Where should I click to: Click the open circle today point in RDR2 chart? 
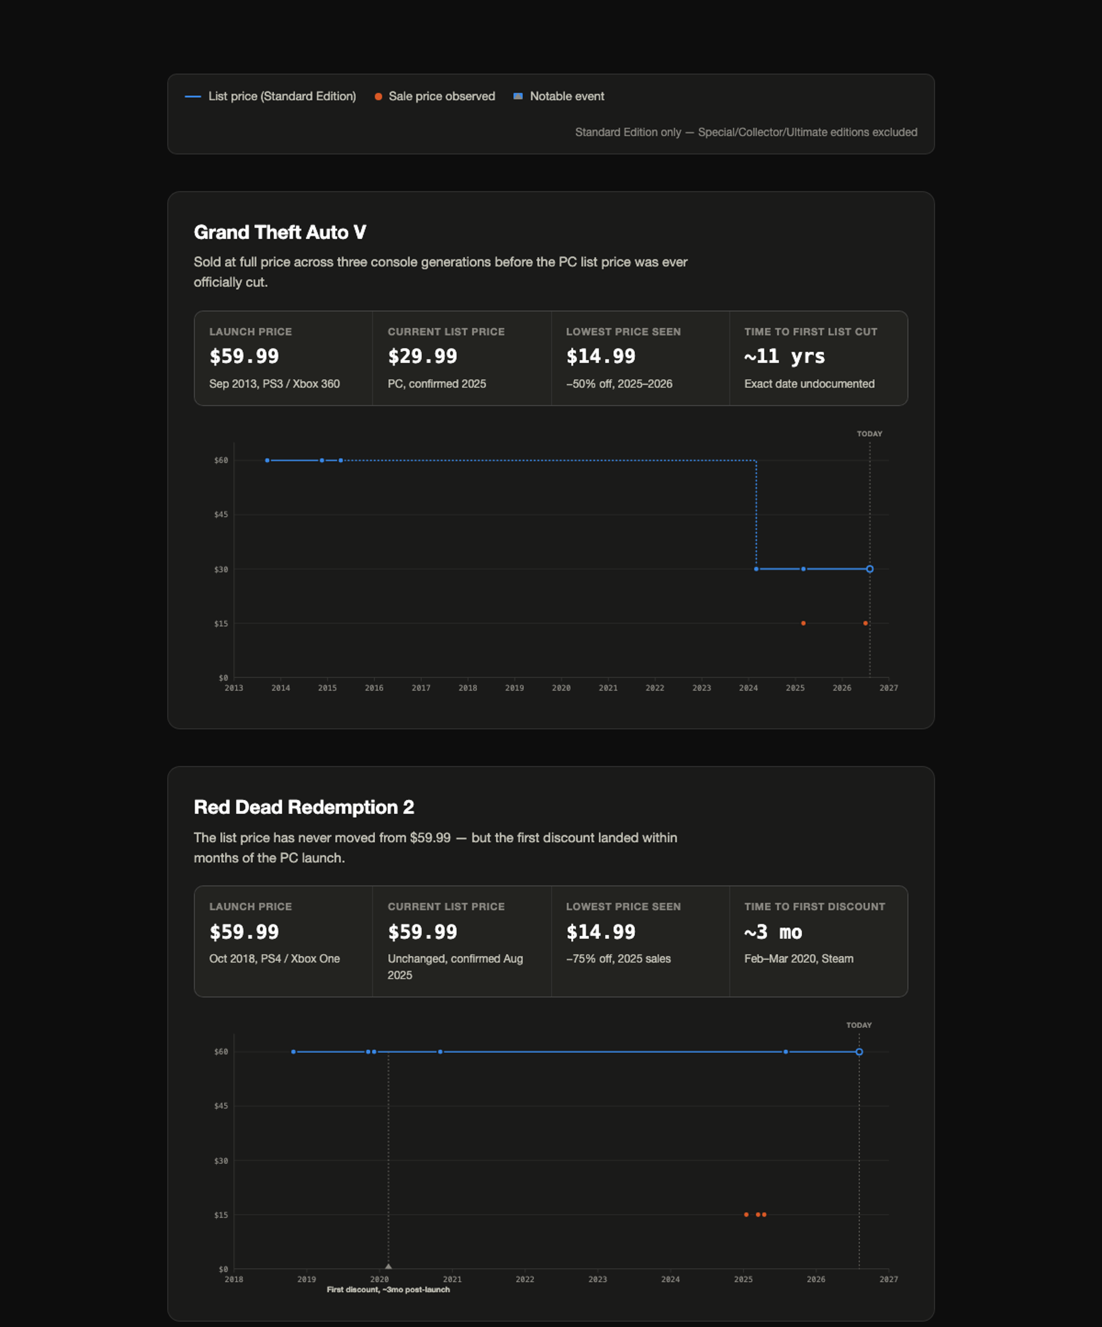click(859, 1051)
